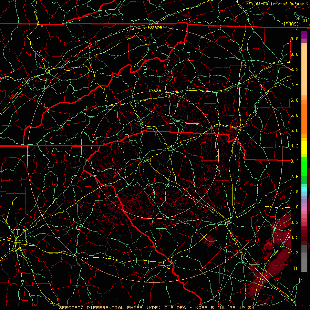This screenshot has width=310, height=310.
Task: Click the 6.6 scale value label
Action: point(294,100)
